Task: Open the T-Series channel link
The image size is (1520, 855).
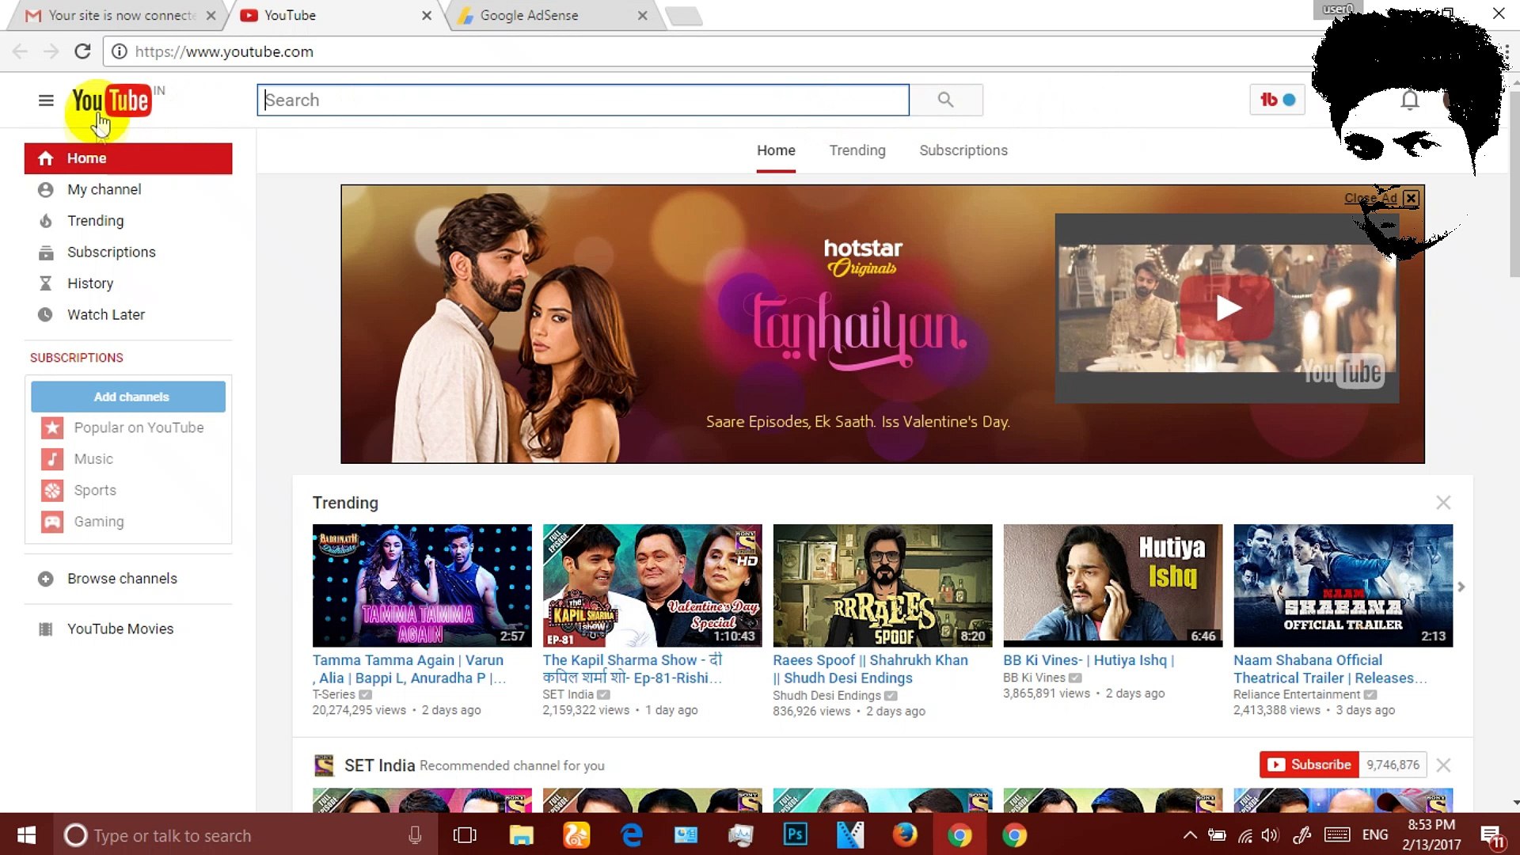Action: tap(333, 694)
